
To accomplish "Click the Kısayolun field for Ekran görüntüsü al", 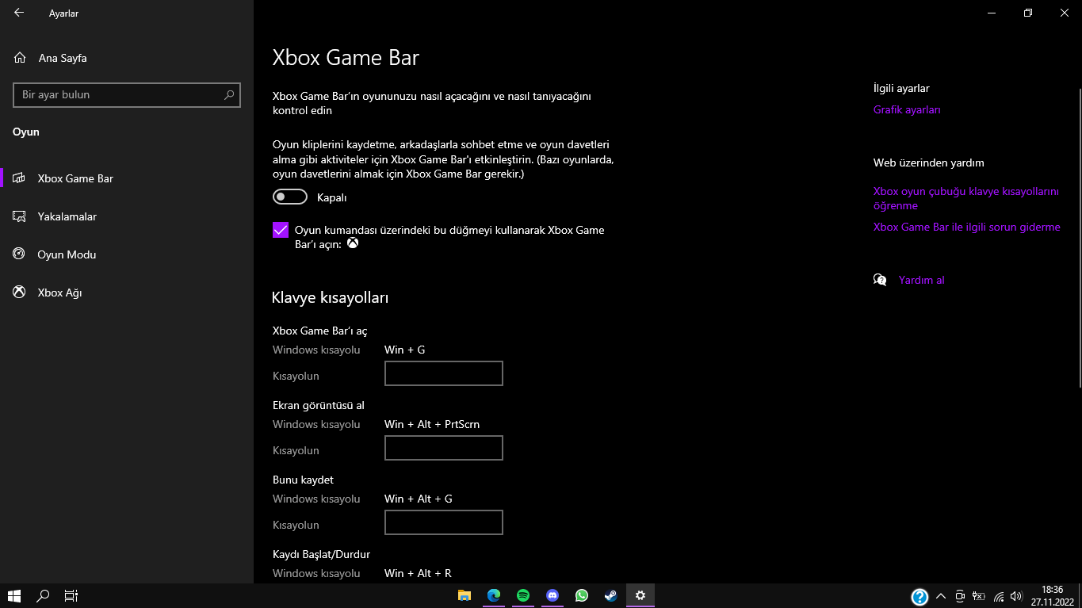I will [x=444, y=448].
